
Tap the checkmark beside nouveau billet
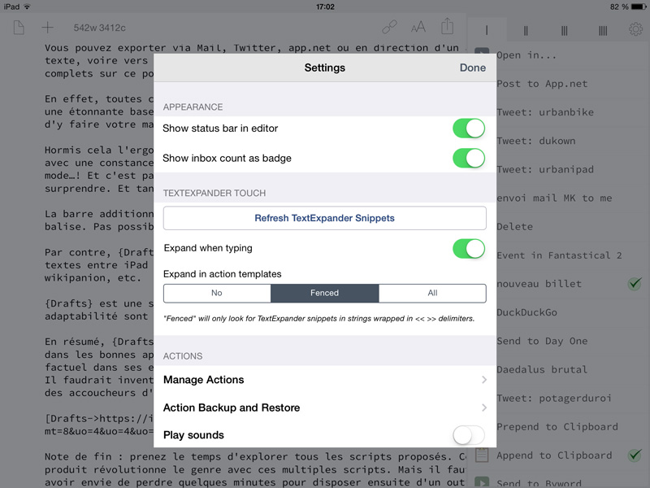click(x=635, y=283)
